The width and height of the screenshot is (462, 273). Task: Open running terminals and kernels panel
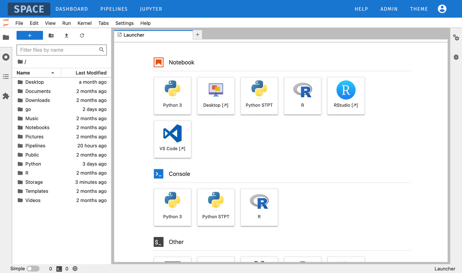point(6,57)
